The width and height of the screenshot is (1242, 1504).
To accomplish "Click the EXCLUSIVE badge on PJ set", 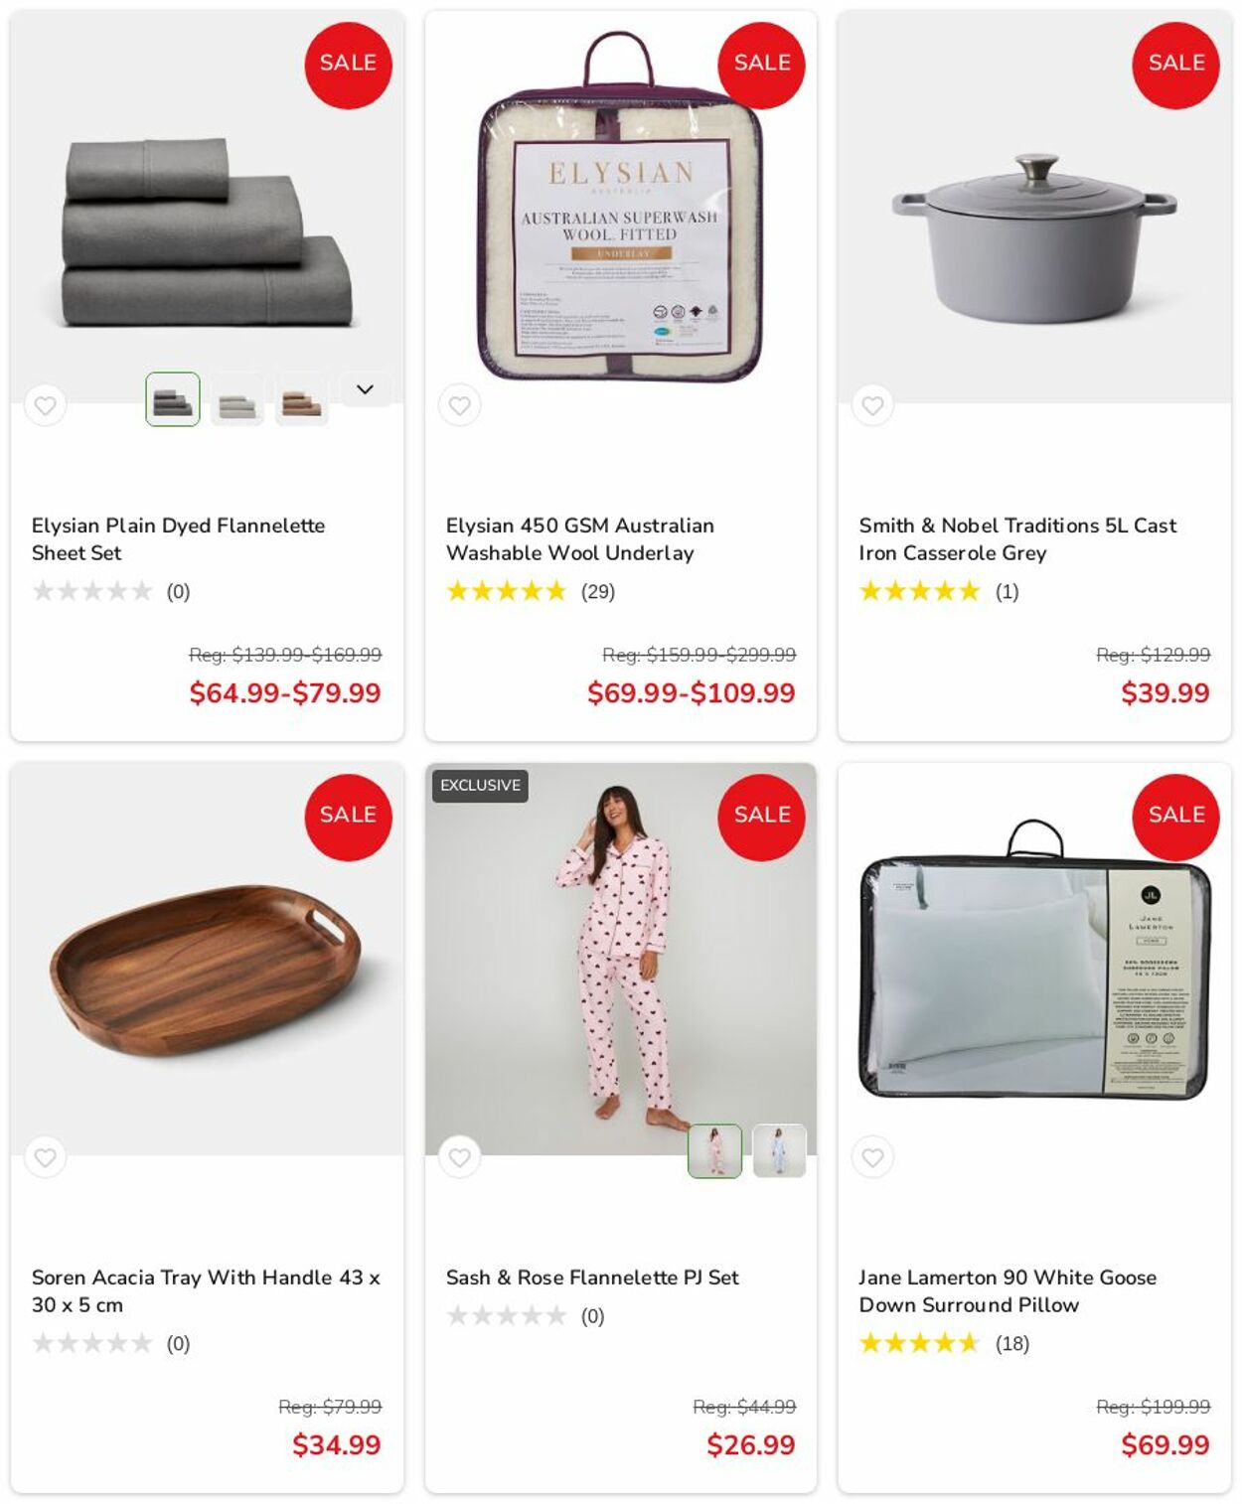I will click(x=480, y=785).
